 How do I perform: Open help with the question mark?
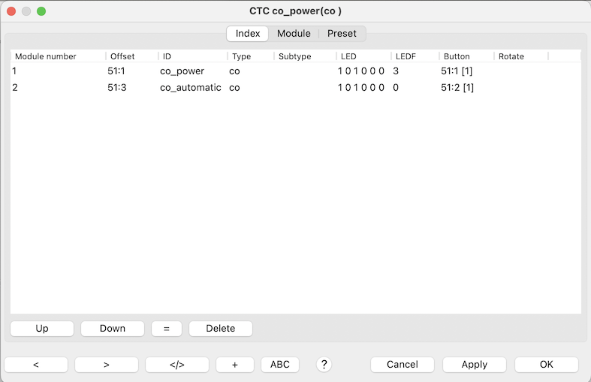pyautogui.click(x=324, y=365)
